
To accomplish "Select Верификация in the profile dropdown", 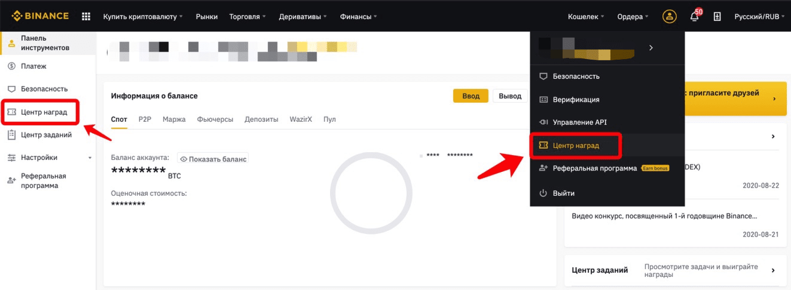I will pos(607,100).
